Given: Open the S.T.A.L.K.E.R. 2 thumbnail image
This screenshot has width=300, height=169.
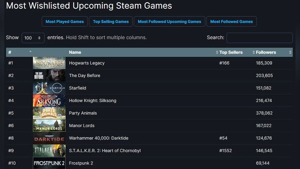Looking at the screenshot, I should [49, 151].
